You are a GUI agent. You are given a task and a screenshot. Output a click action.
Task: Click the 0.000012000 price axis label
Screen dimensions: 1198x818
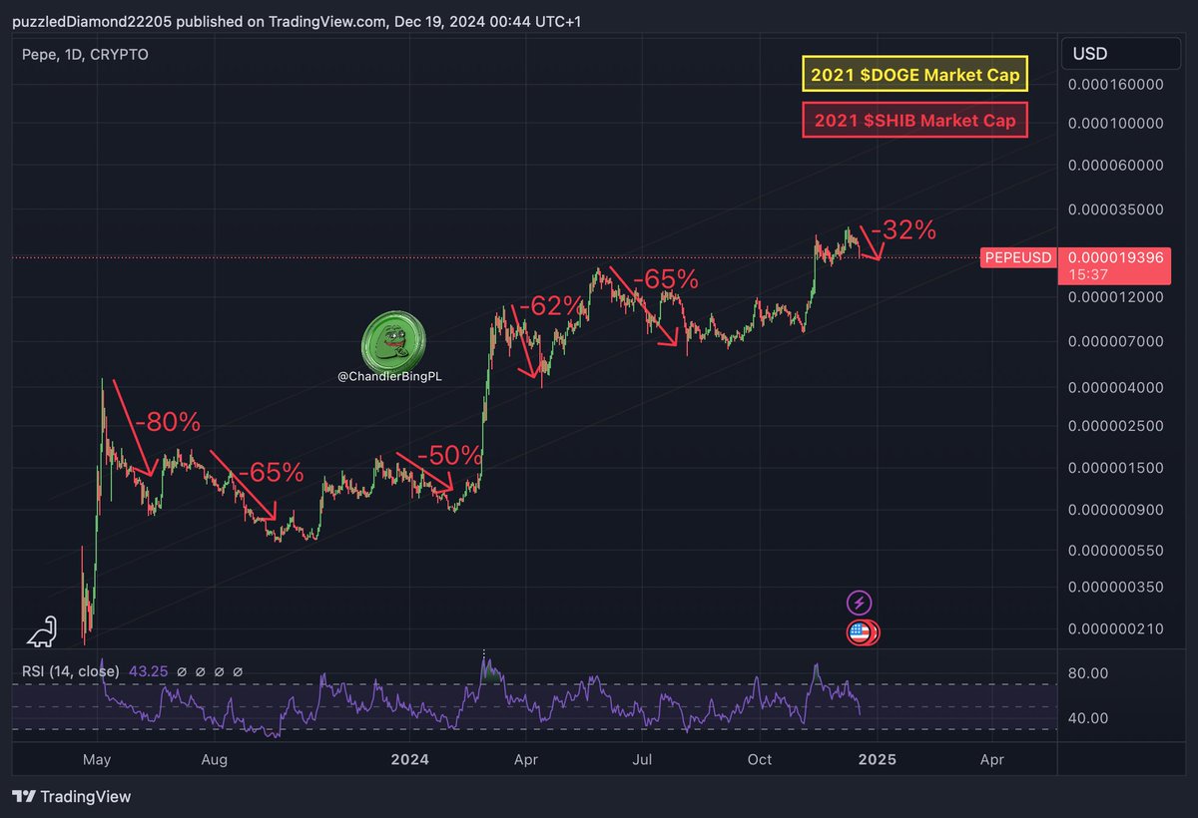(x=1117, y=297)
